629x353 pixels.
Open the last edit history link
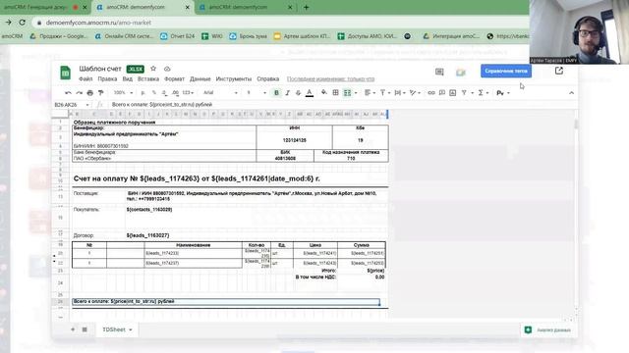tap(330, 78)
